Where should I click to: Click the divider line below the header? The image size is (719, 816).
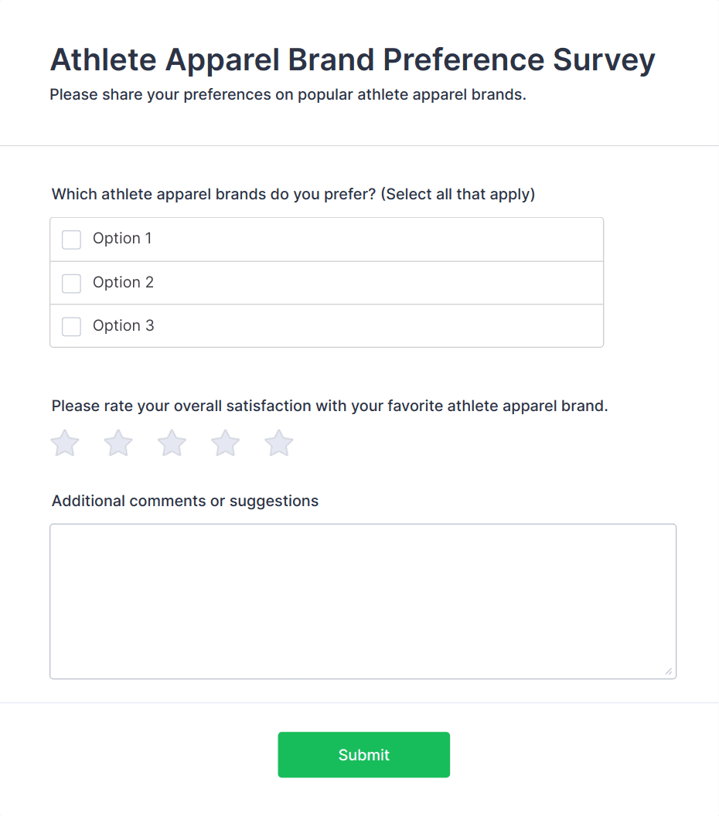[359, 145]
